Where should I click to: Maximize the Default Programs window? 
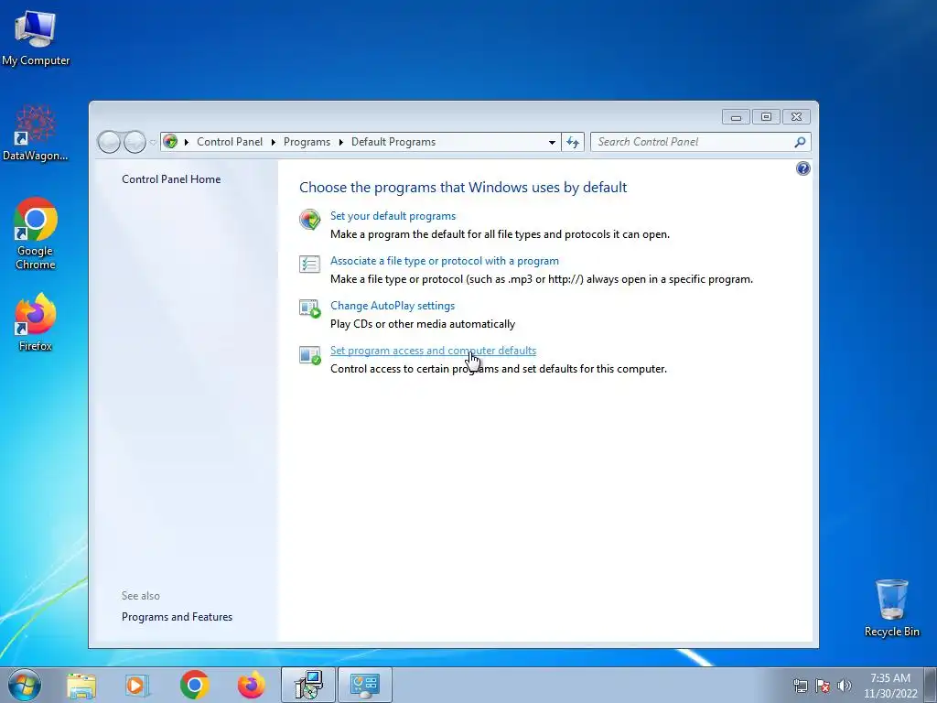pyautogui.click(x=766, y=117)
